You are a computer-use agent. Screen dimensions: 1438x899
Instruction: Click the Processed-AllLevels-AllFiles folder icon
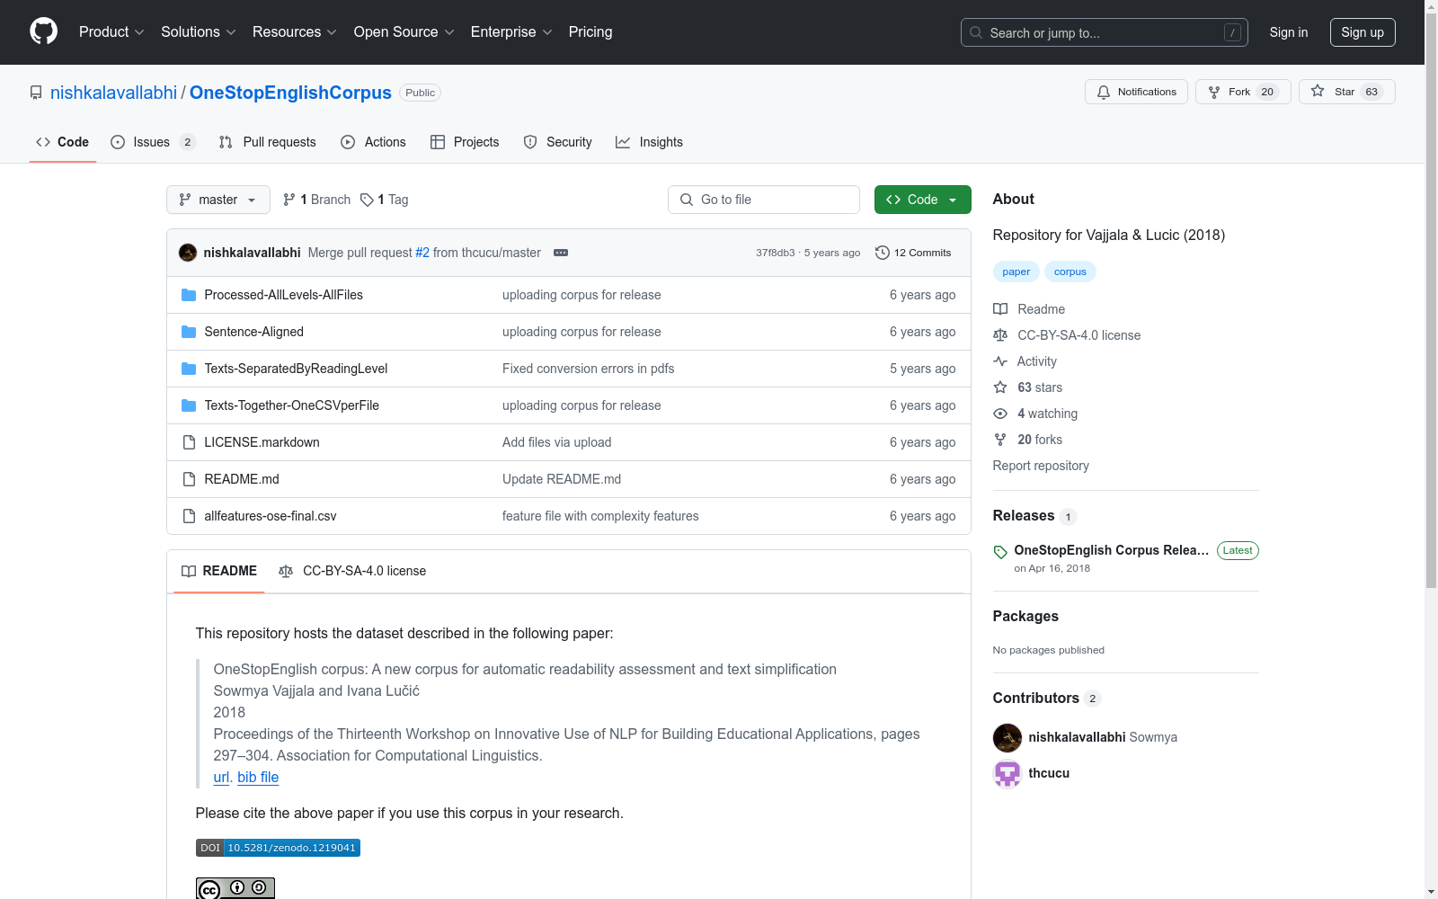189,295
